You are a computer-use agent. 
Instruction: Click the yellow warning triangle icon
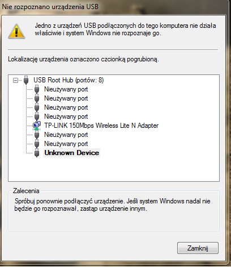pyautogui.click(x=16, y=31)
